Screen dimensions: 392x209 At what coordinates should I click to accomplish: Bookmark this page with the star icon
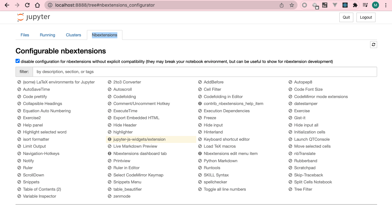[291, 5]
